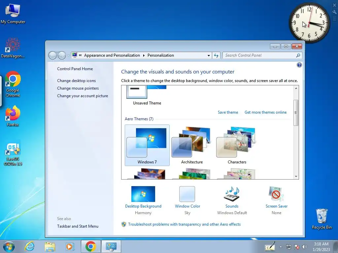Click the volume speaker tray icon

[305, 247]
